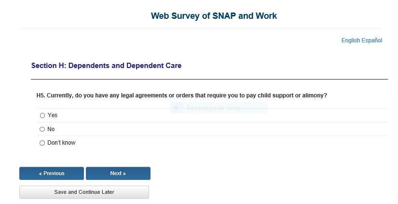Click the blue divider under Section H heading

[x=209, y=79]
